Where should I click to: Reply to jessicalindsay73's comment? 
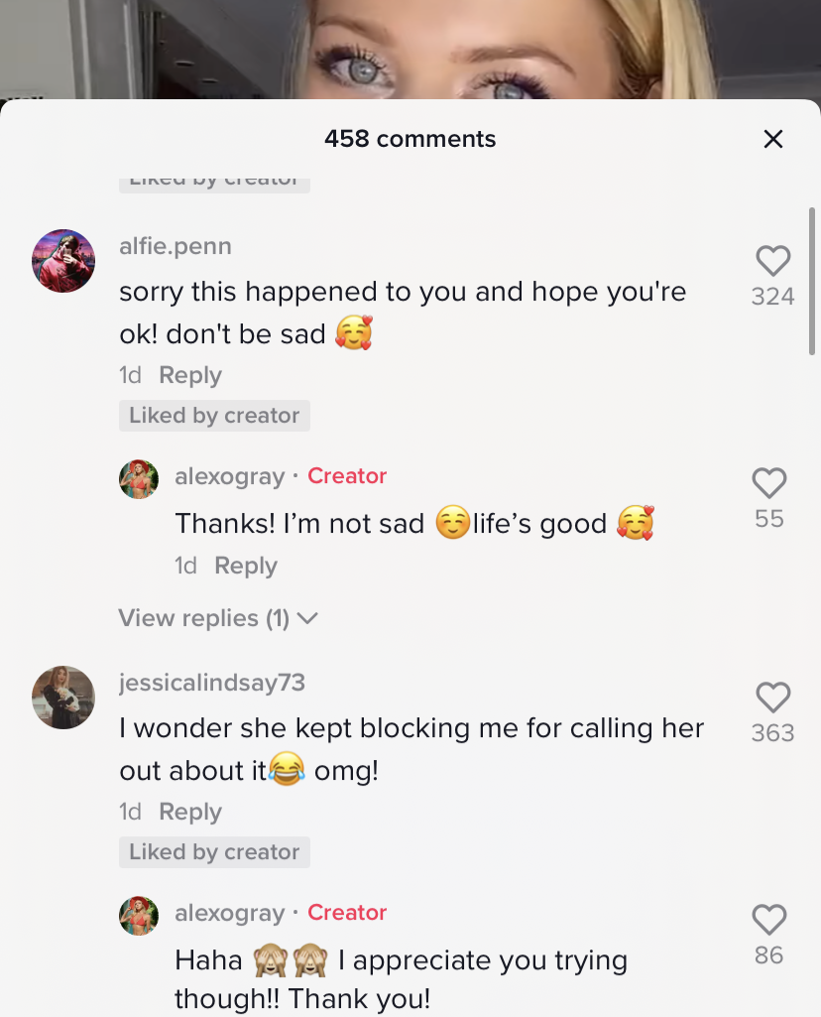(190, 812)
